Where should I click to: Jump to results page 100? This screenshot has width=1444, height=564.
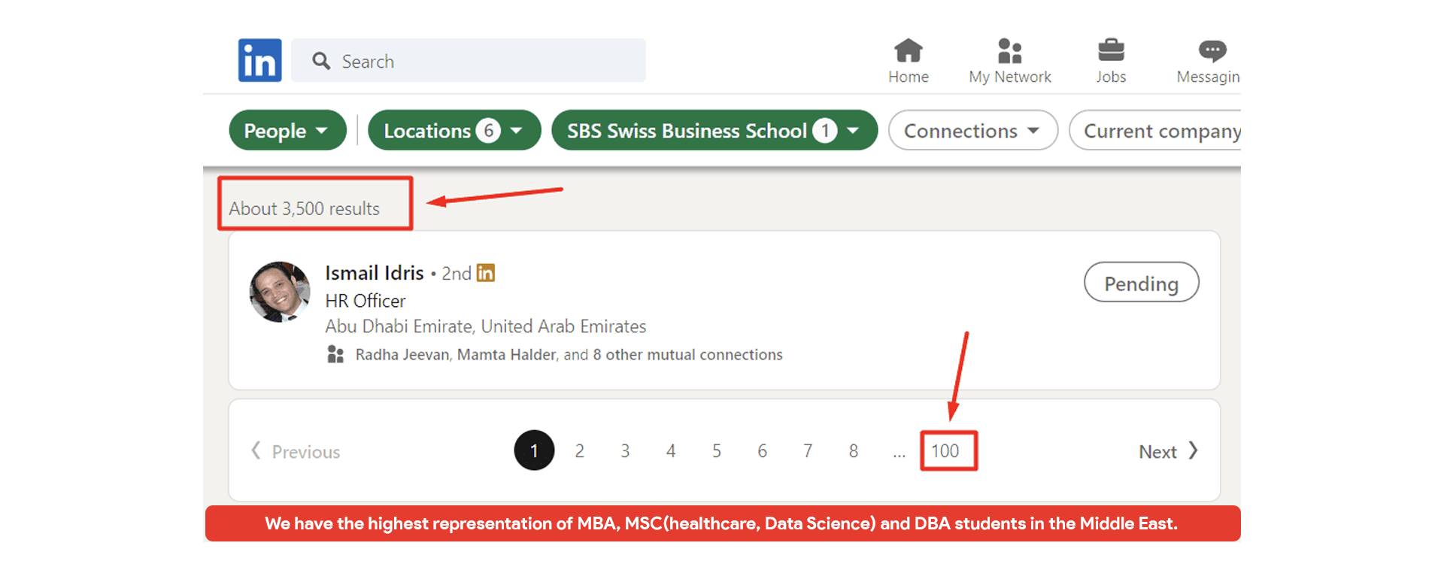[945, 450]
